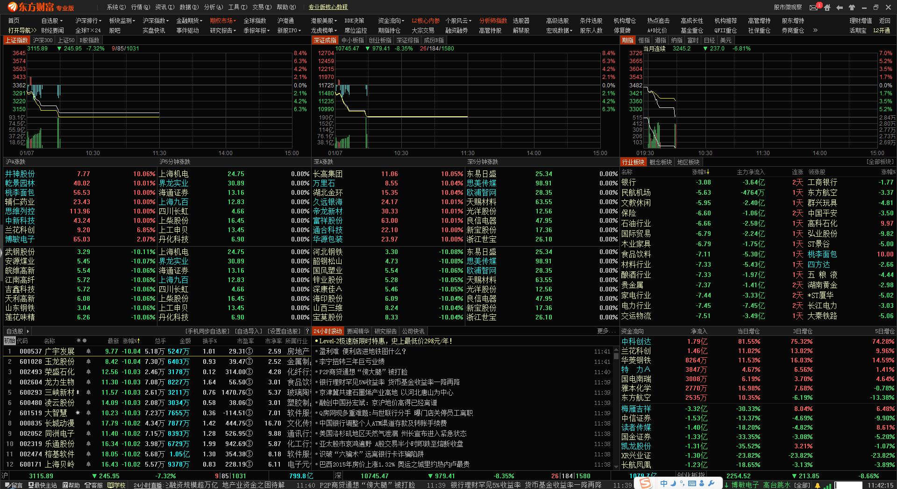Click the bell icon for 玉龙股份 row
Image resolution: width=897 pixels, height=489 pixels.
tap(88, 361)
